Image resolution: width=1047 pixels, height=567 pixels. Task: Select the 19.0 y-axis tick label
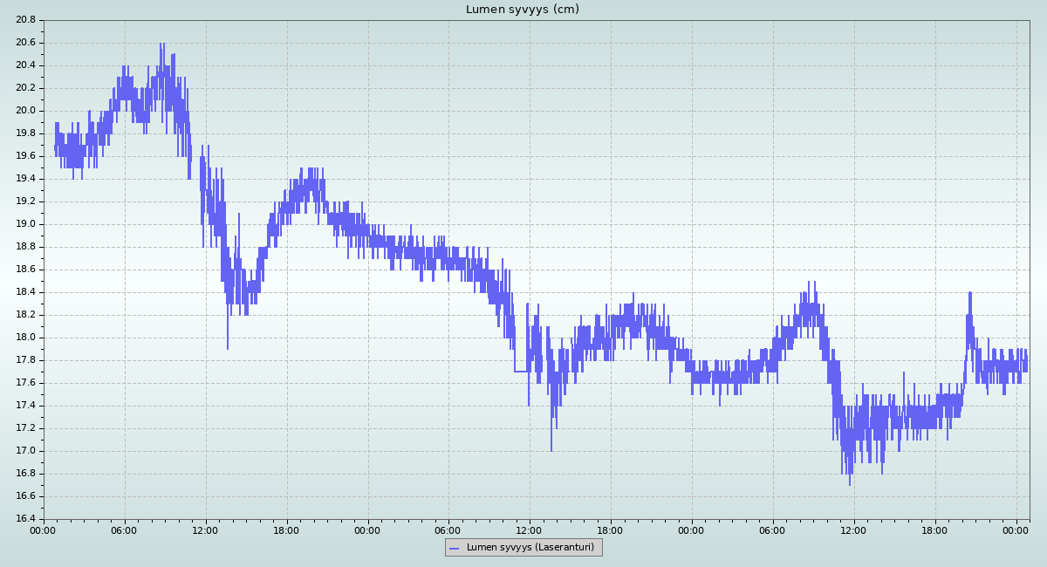[25, 224]
